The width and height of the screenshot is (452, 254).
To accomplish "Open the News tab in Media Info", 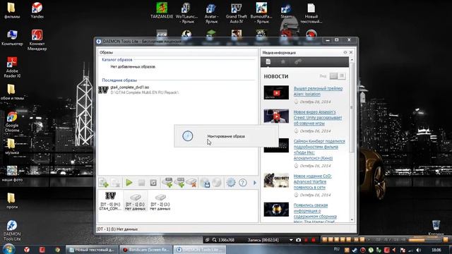I will click(x=268, y=61).
